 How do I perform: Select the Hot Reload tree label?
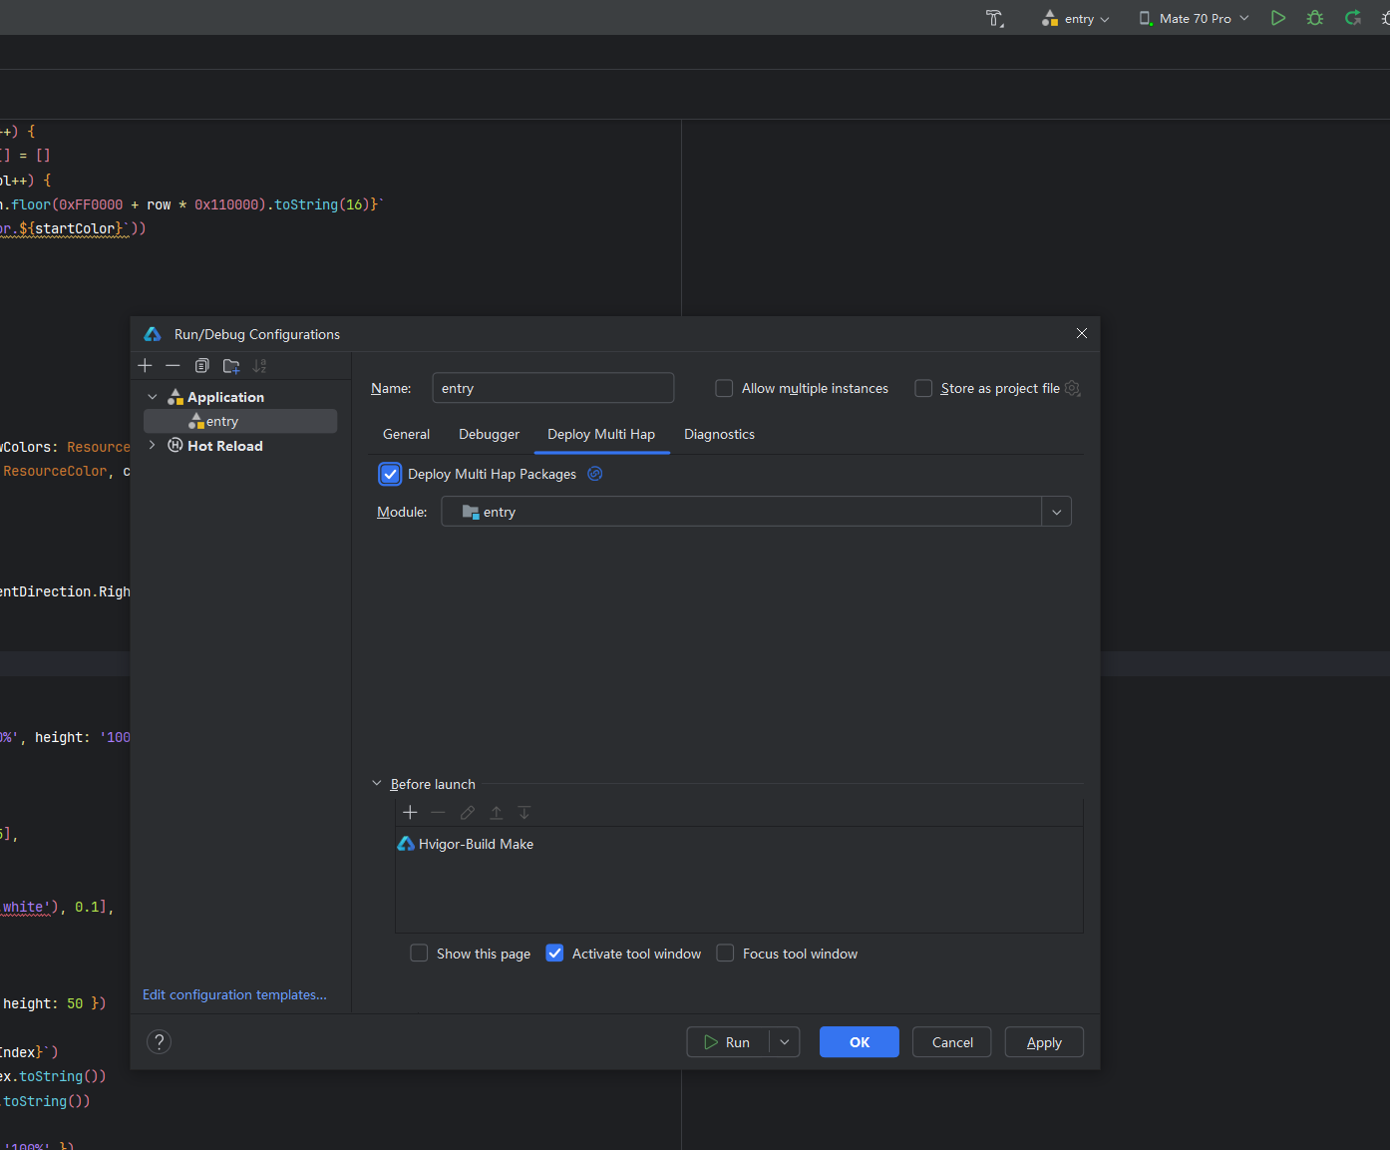pyautogui.click(x=225, y=446)
